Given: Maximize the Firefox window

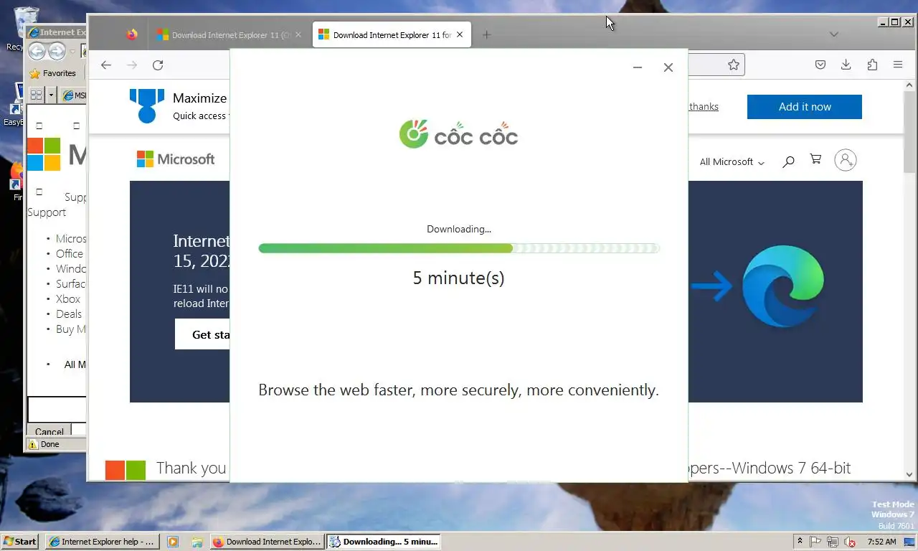Looking at the screenshot, I should click(x=895, y=22).
